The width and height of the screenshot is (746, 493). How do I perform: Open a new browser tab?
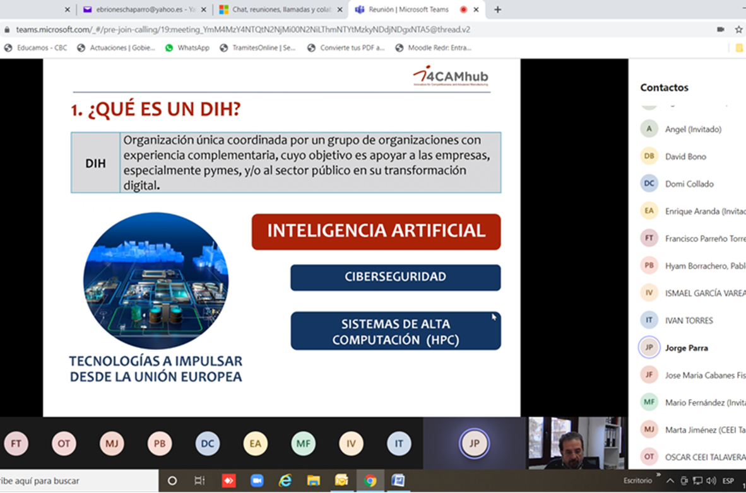[x=498, y=9]
